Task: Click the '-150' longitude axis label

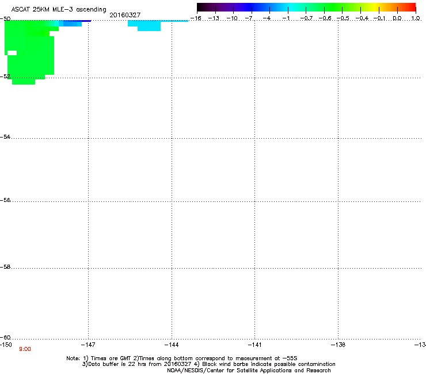Action: (6, 345)
